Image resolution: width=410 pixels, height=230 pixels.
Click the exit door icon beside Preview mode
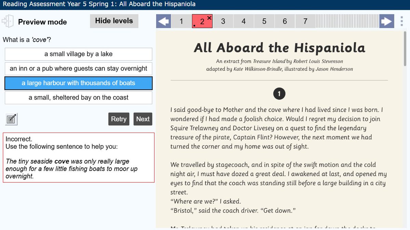click(x=8, y=22)
